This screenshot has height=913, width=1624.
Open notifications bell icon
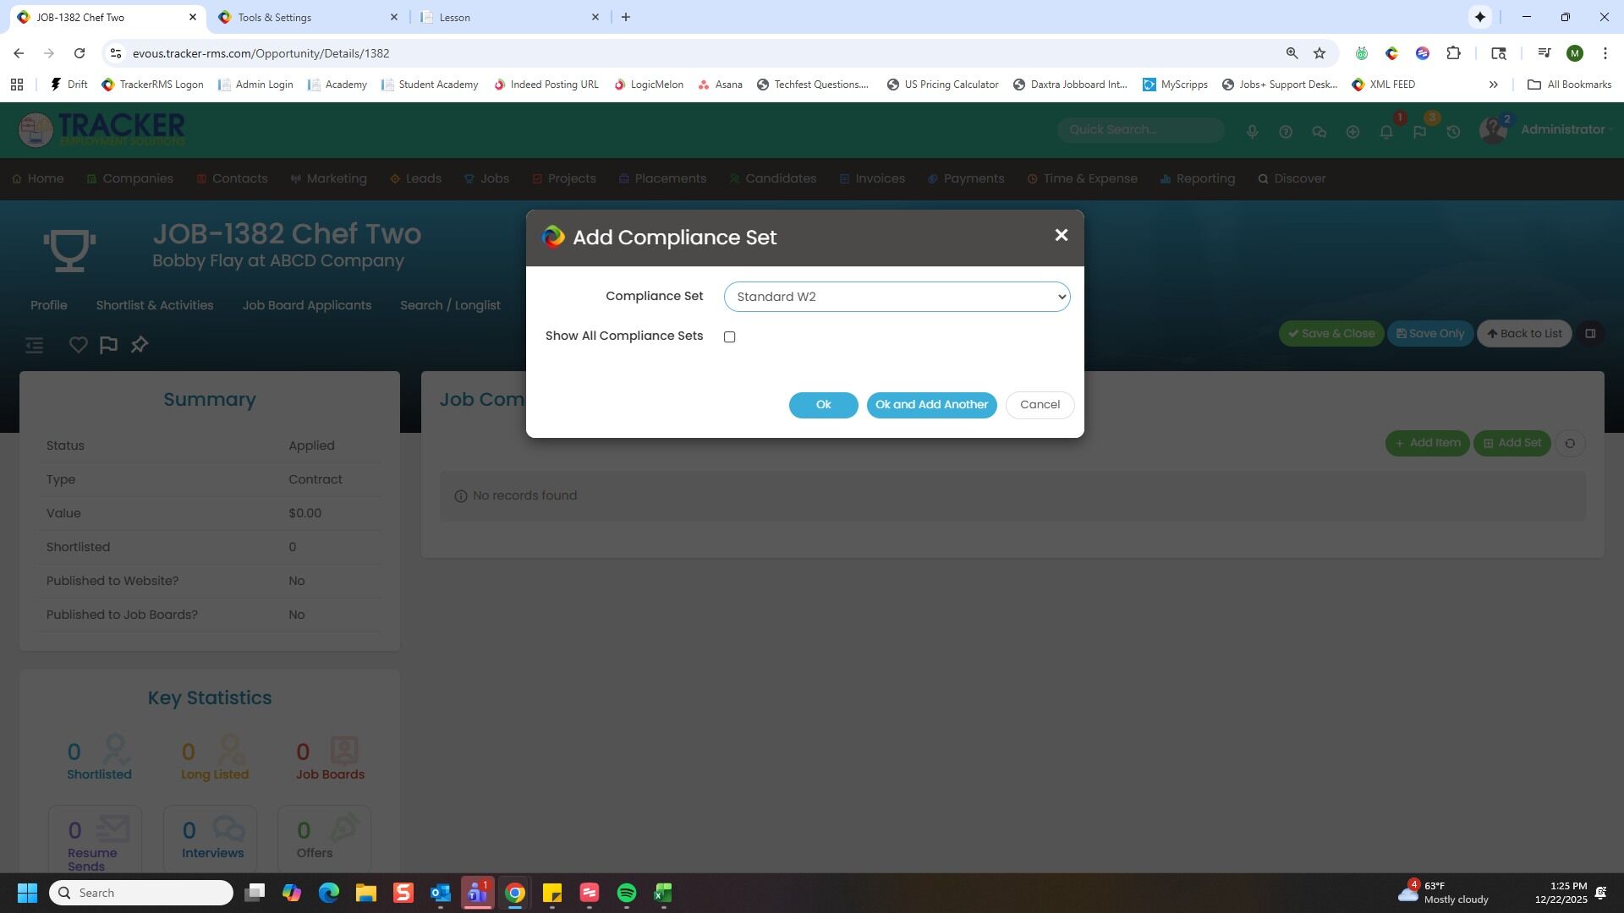[x=1385, y=133]
